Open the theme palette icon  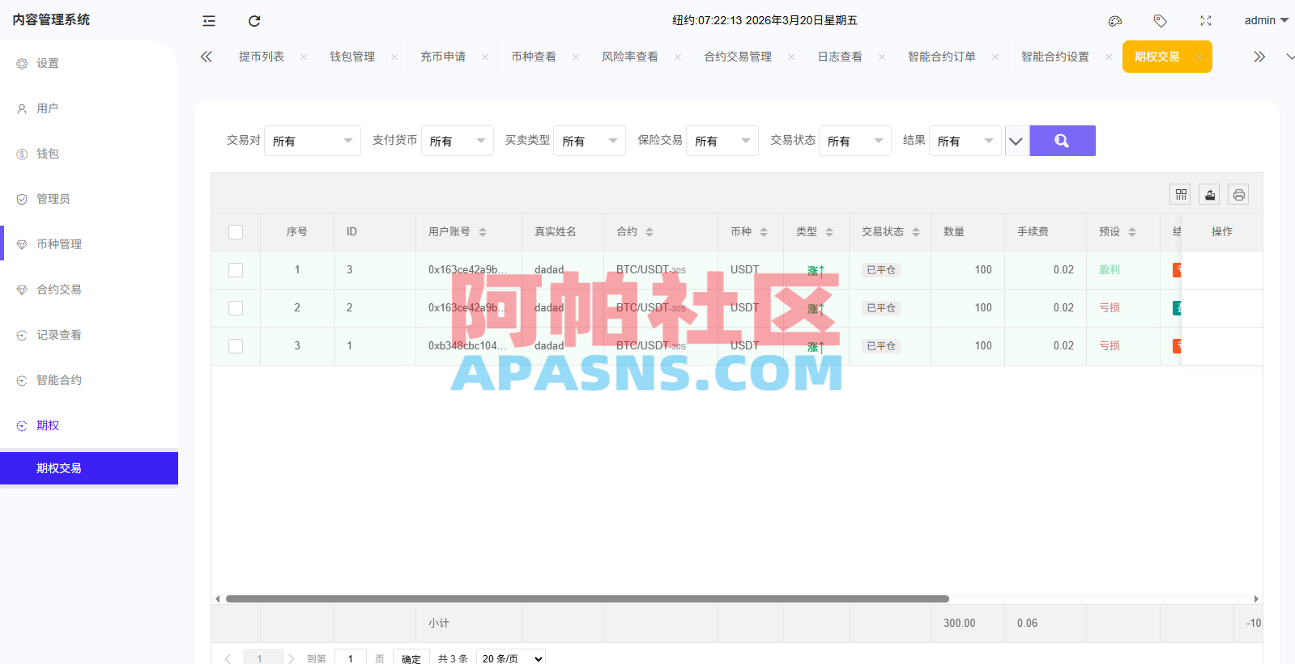point(1115,21)
